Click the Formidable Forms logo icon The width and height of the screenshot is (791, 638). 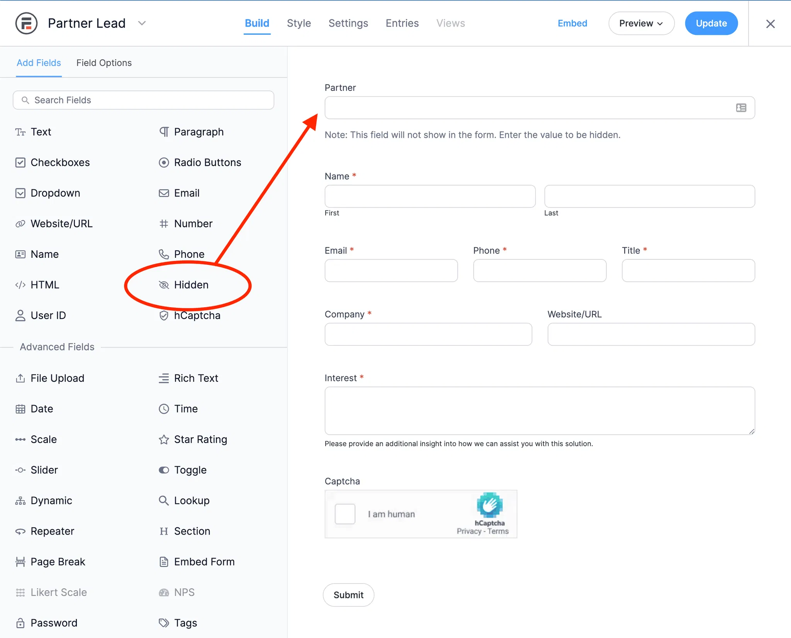point(26,24)
